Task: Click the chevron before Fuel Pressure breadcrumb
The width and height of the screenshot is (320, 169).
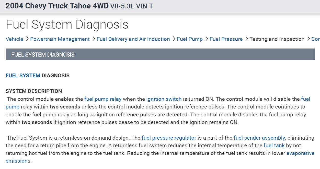Action: (206, 39)
